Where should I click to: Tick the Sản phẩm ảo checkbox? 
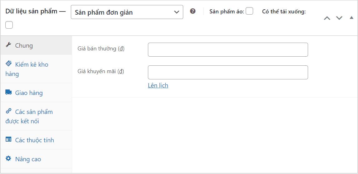tap(249, 11)
